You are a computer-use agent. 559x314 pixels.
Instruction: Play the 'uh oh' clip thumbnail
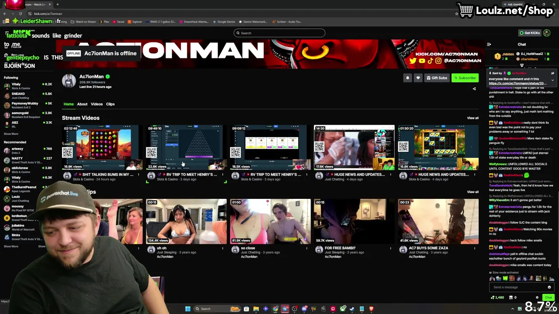point(186,222)
